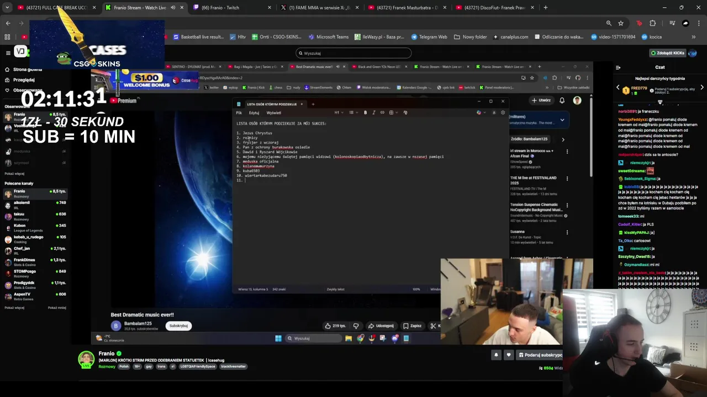Collapse recommended list with Pokaż mniej
Image resolution: width=707 pixels, height=397 pixels.
tap(57, 308)
